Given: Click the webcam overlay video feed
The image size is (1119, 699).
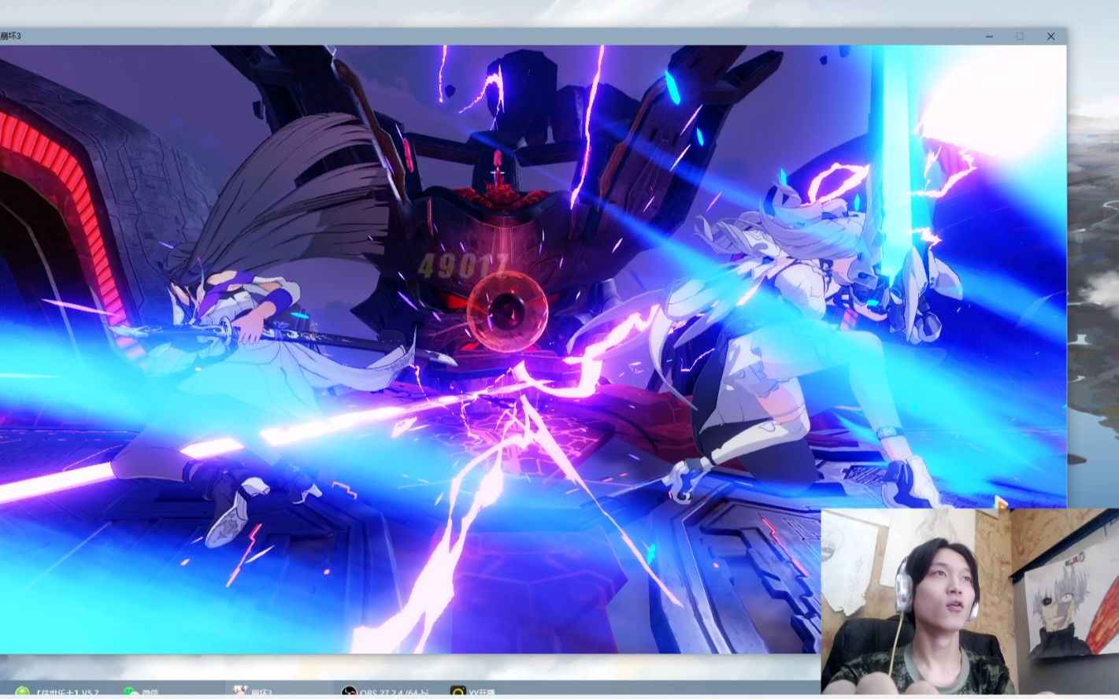Looking at the screenshot, I should tap(969, 601).
